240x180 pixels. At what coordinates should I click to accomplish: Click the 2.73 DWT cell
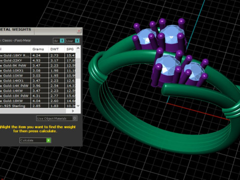56,55
